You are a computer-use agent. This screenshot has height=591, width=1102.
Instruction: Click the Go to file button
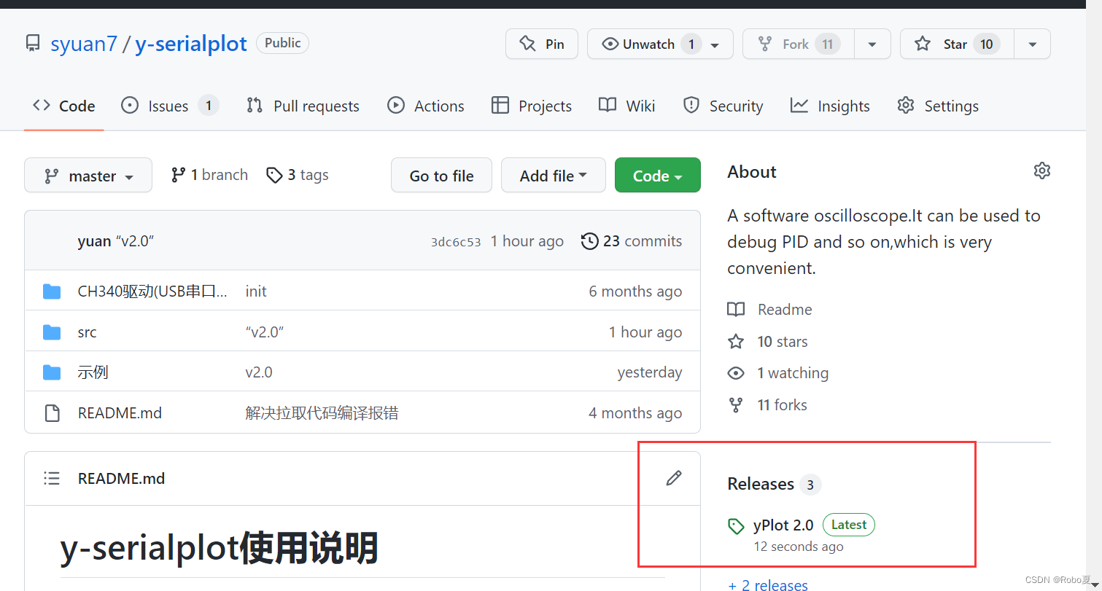pos(441,176)
